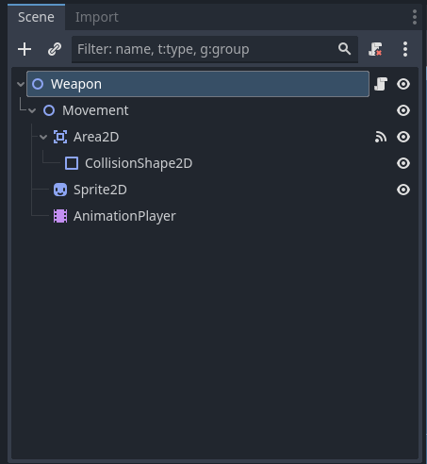Toggle visibility of Sprite2D

click(403, 190)
